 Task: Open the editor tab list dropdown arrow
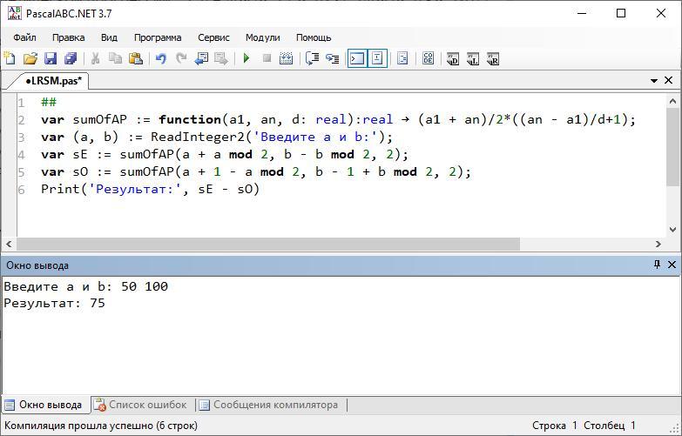654,80
